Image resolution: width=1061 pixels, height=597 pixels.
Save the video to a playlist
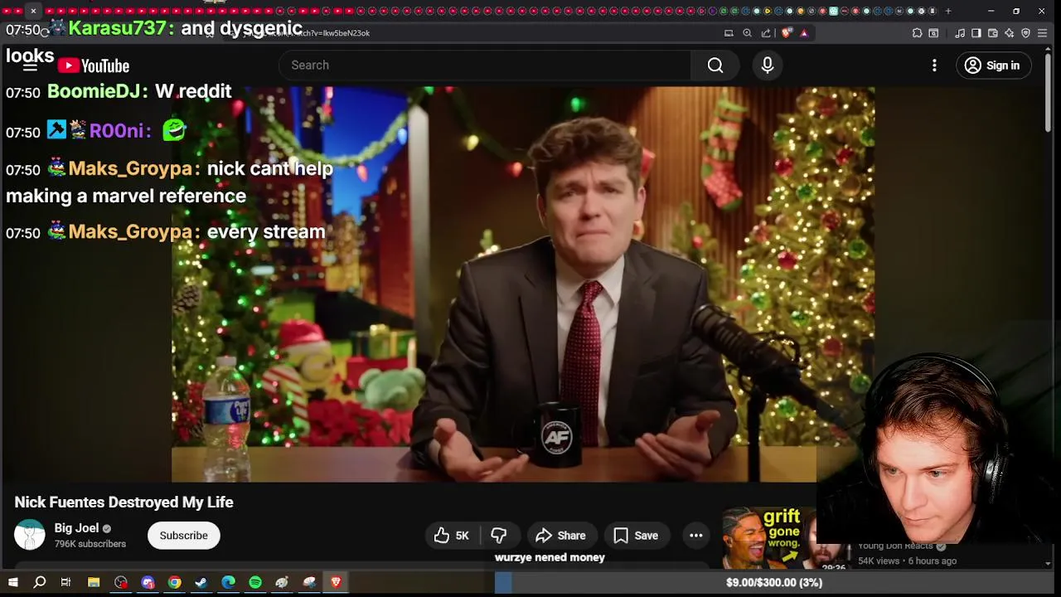(636, 536)
